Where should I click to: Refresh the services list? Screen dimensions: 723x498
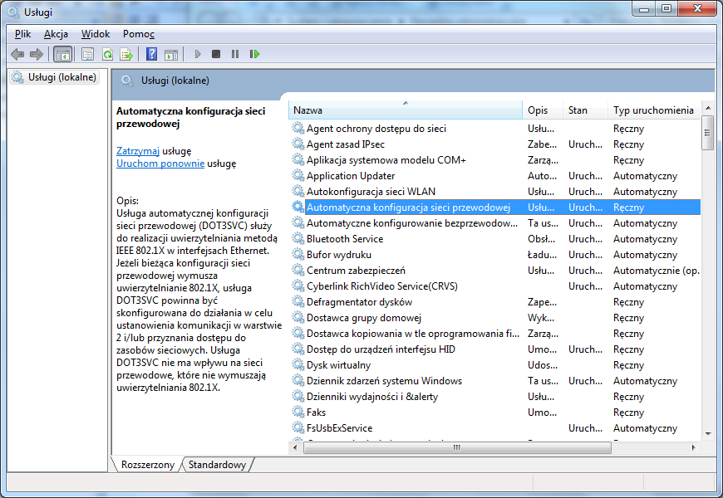[107, 54]
